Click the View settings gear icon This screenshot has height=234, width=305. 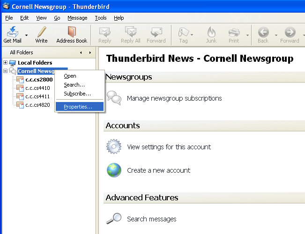point(114,146)
